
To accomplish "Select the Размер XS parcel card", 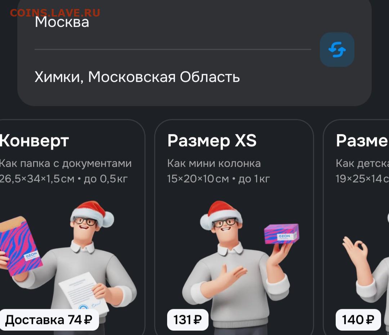I will [234, 227].
